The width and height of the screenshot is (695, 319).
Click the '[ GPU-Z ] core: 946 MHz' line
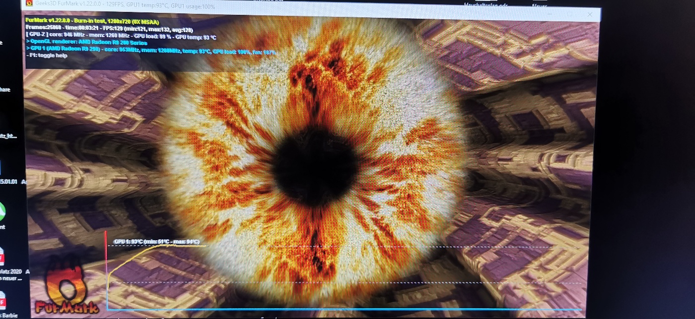(x=121, y=37)
